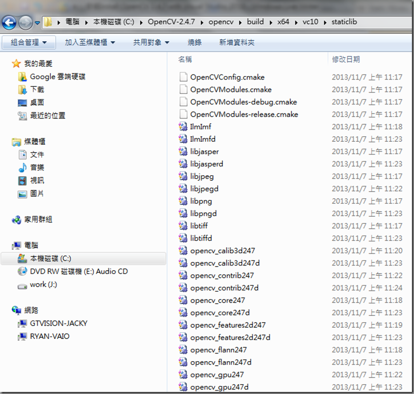The image size is (414, 394).
Task: Select opencv_calib3d247 file icon
Action: click(183, 251)
